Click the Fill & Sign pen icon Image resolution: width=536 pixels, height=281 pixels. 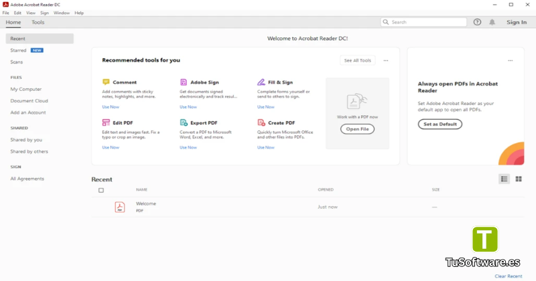pyautogui.click(x=261, y=82)
